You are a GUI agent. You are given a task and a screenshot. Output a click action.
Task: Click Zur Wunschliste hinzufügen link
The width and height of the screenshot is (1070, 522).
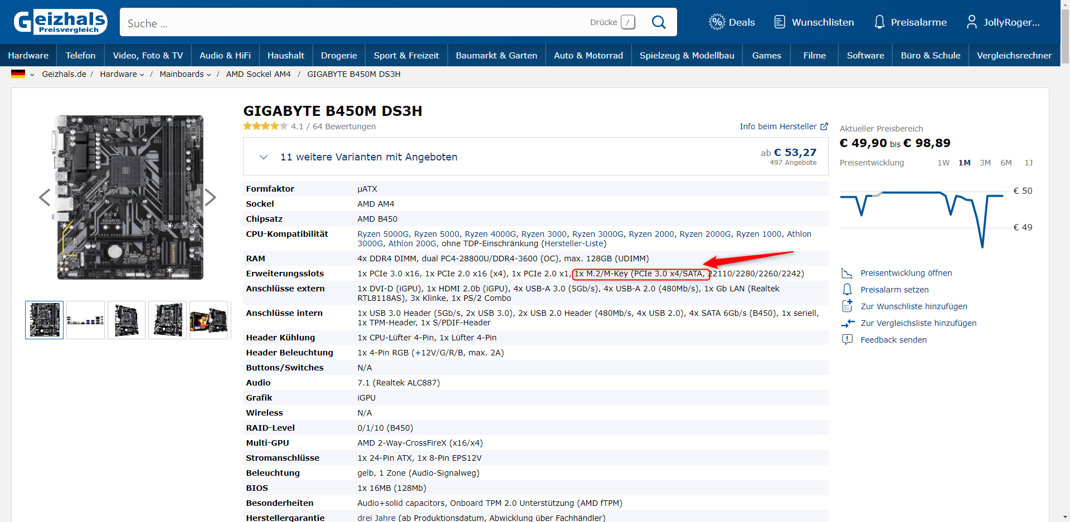(x=914, y=306)
